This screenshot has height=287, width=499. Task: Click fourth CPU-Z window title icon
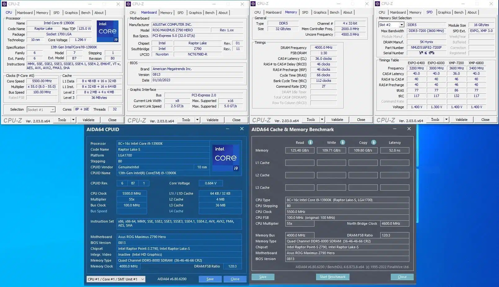[x=377, y=4]
